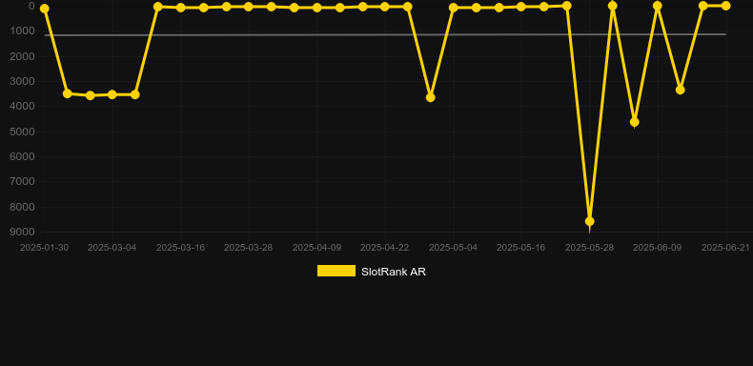The width and height of the screenshot is (753, 366).
Task: Click the data point near 4600 rank
Action: pos(635,122)
